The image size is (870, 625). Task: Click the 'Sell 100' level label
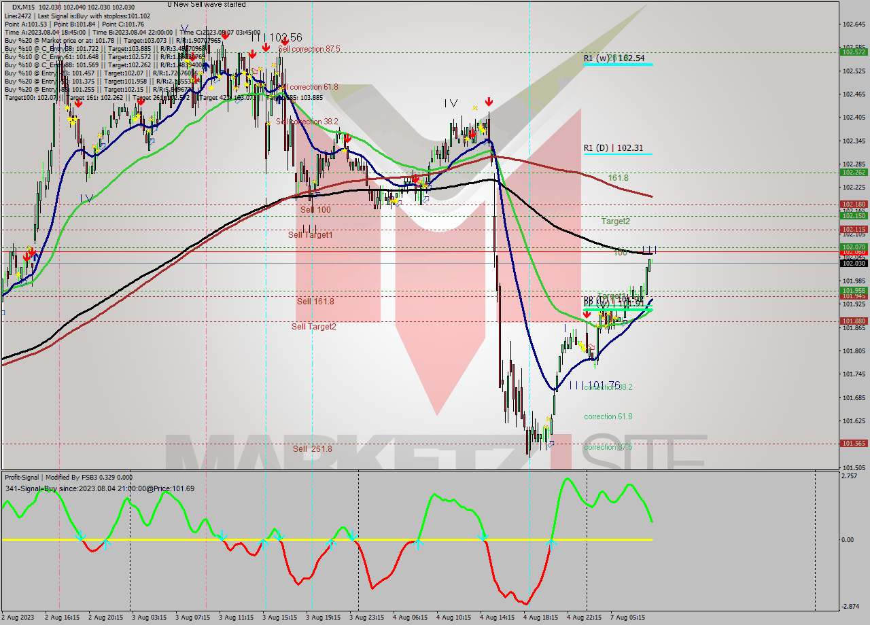pos(315,210)
